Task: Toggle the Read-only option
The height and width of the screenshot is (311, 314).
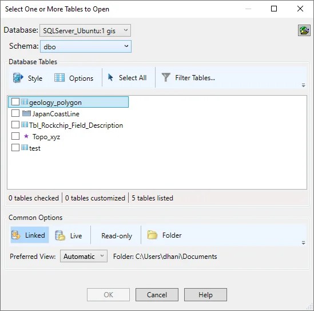Action: click(x=117, y=235)
